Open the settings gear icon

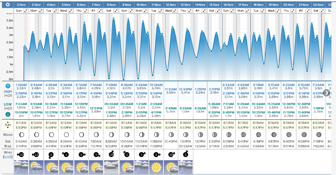(8, 5)
